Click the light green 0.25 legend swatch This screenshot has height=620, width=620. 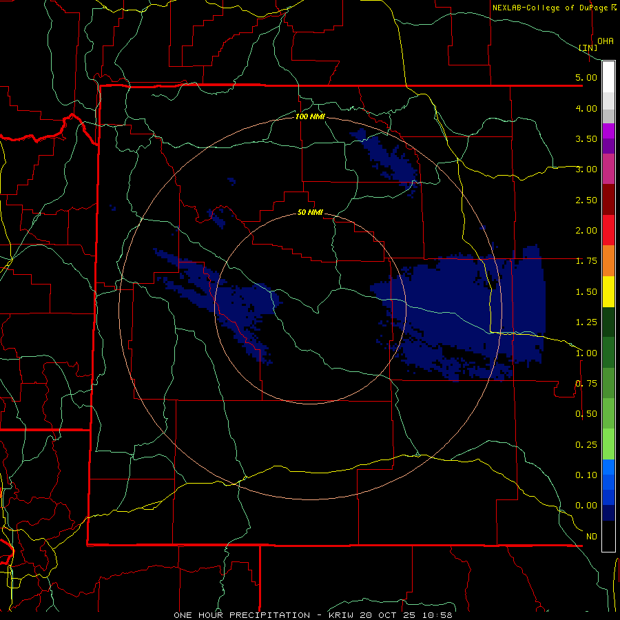(x=608, y=444)
